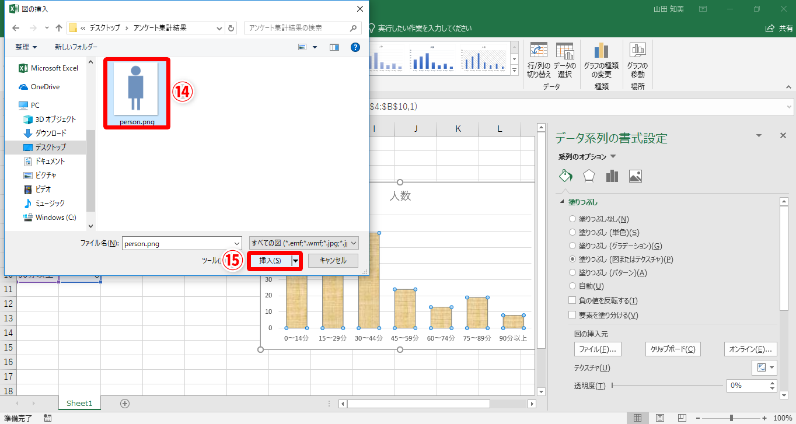Enable 負の値を反転する(I) checkbox
Viewport: 796px width, 424px height.
[x=572, y=300]
